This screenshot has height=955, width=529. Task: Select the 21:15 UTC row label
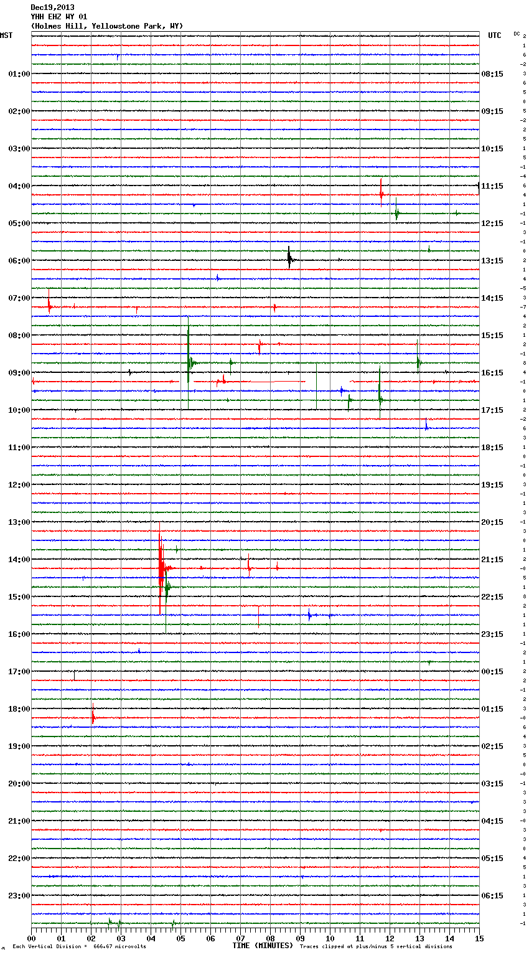pos(492,560)
